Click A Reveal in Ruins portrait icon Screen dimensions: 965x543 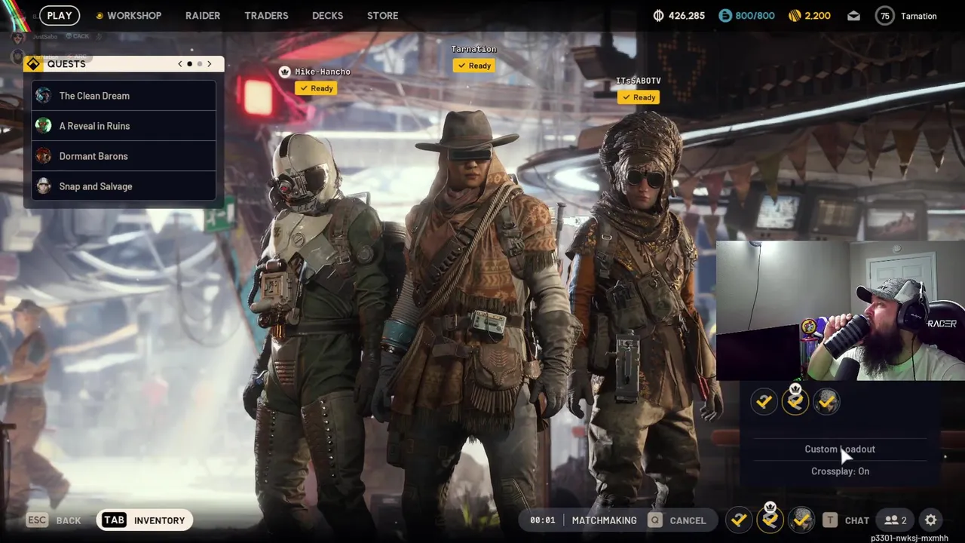click(x=44, y=126)
